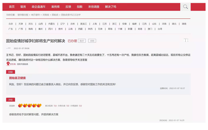This screenshot has width=208, height=130.
Task: Select the 广西 region link
Action: point(21,29)
